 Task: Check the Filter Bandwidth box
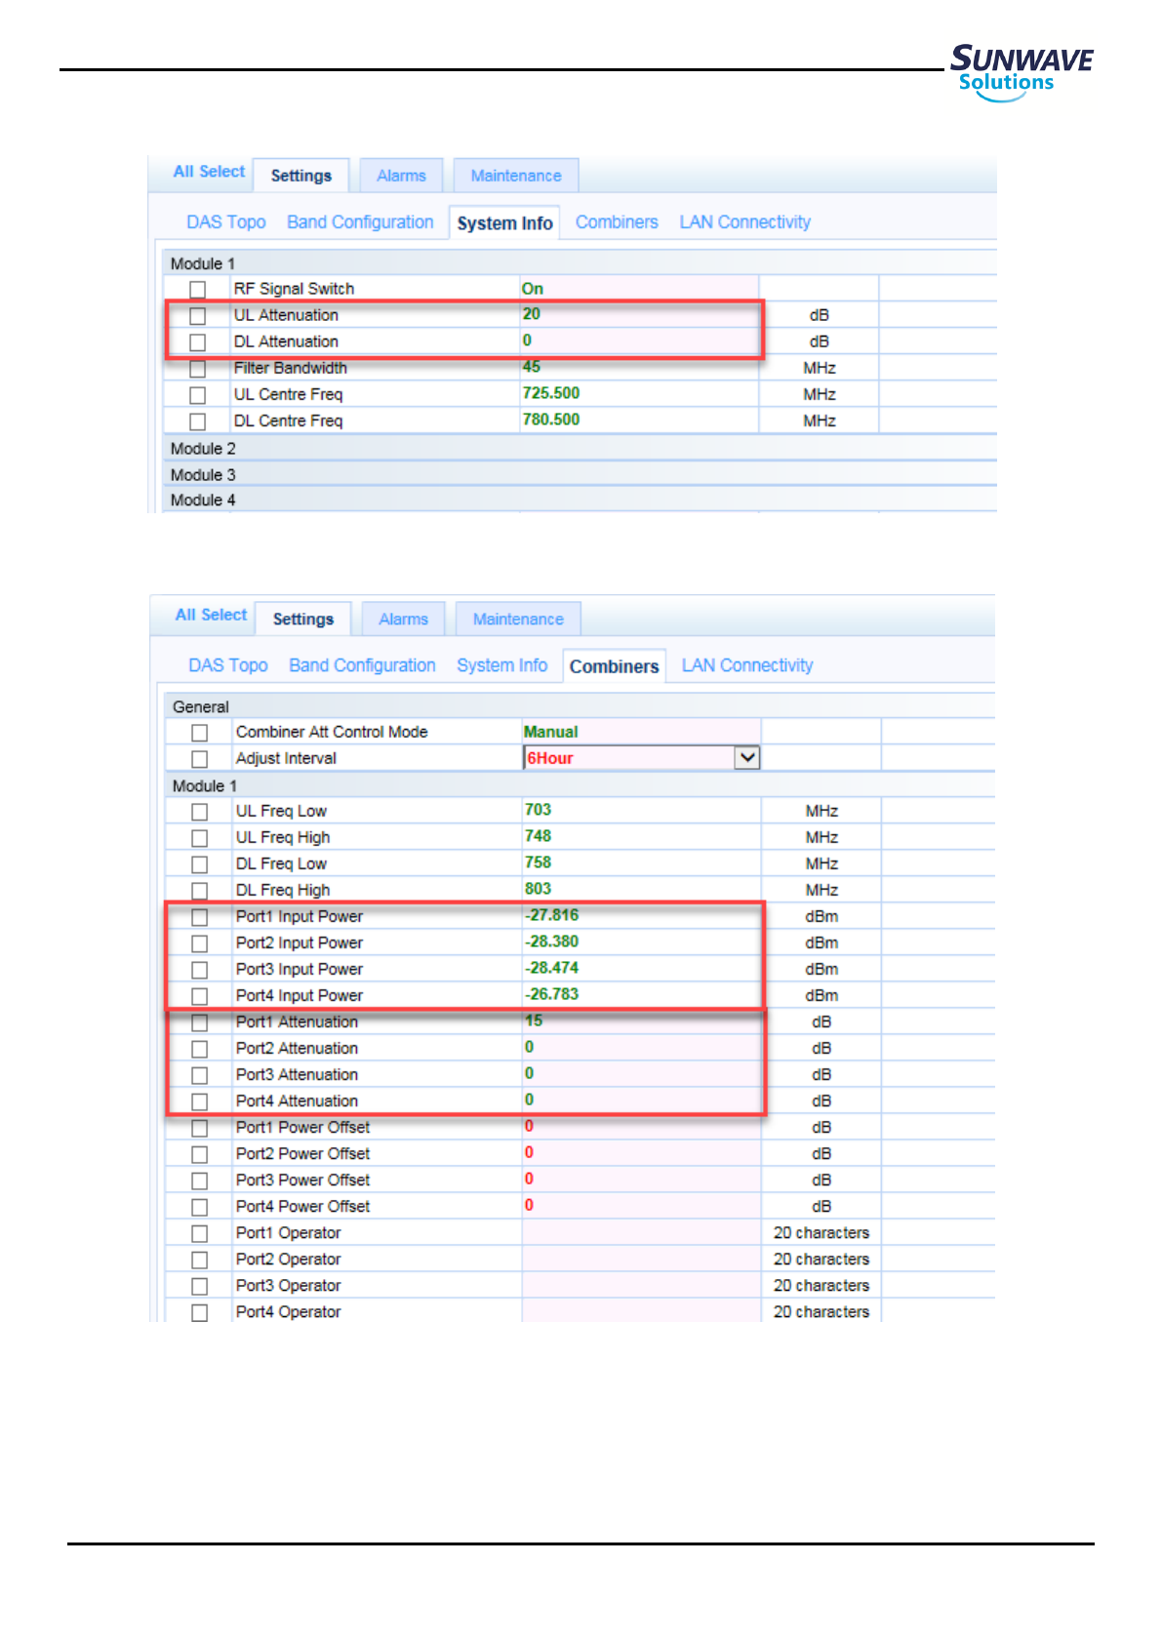click(197, 369)
